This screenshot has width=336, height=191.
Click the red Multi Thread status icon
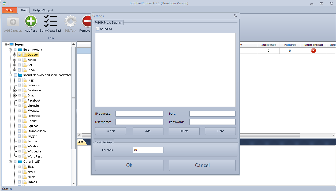(x=313, y=51)
